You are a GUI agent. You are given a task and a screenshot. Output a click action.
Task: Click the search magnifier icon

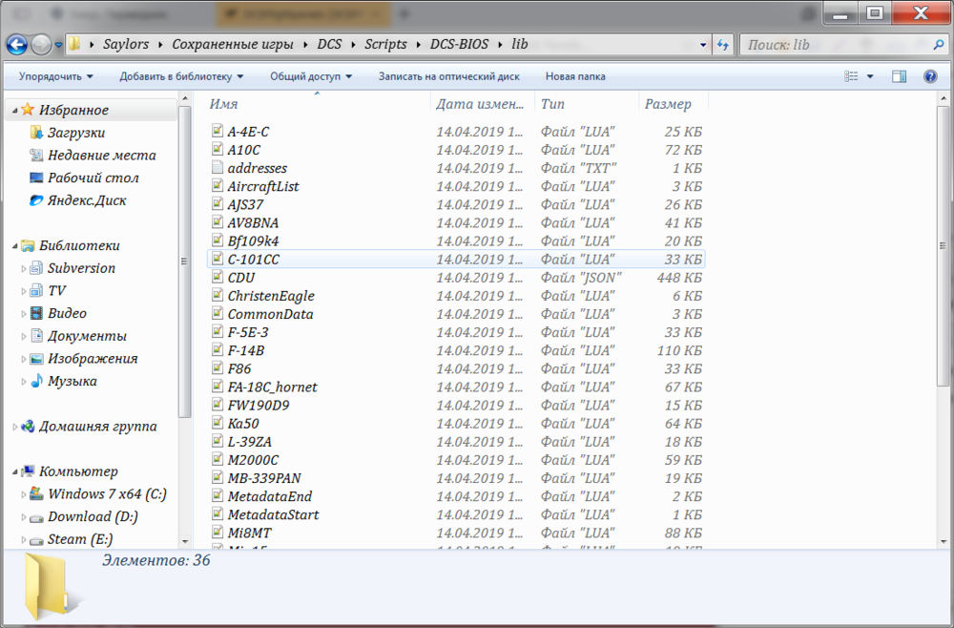coord(939,45)
